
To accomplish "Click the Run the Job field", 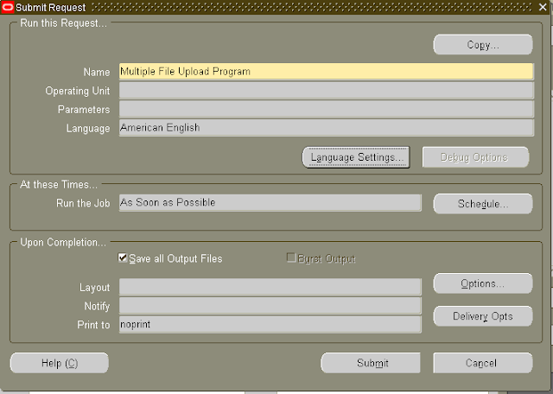I will coord(270,203).
